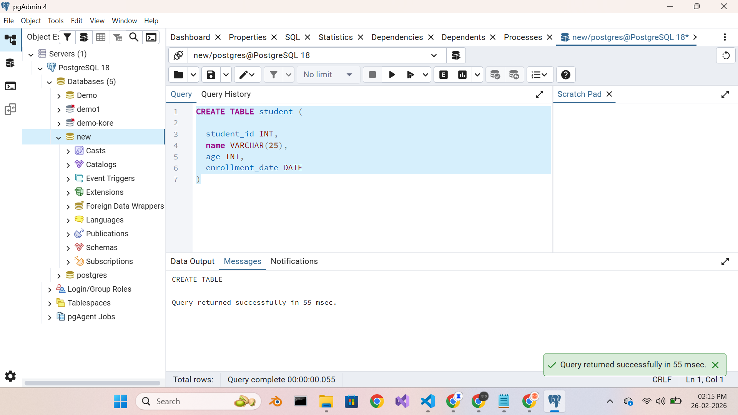This screenshot has height=415, width=738.
Task: Click the Object Explorer horizontal scrollbar
Action: tap(92, 383)
